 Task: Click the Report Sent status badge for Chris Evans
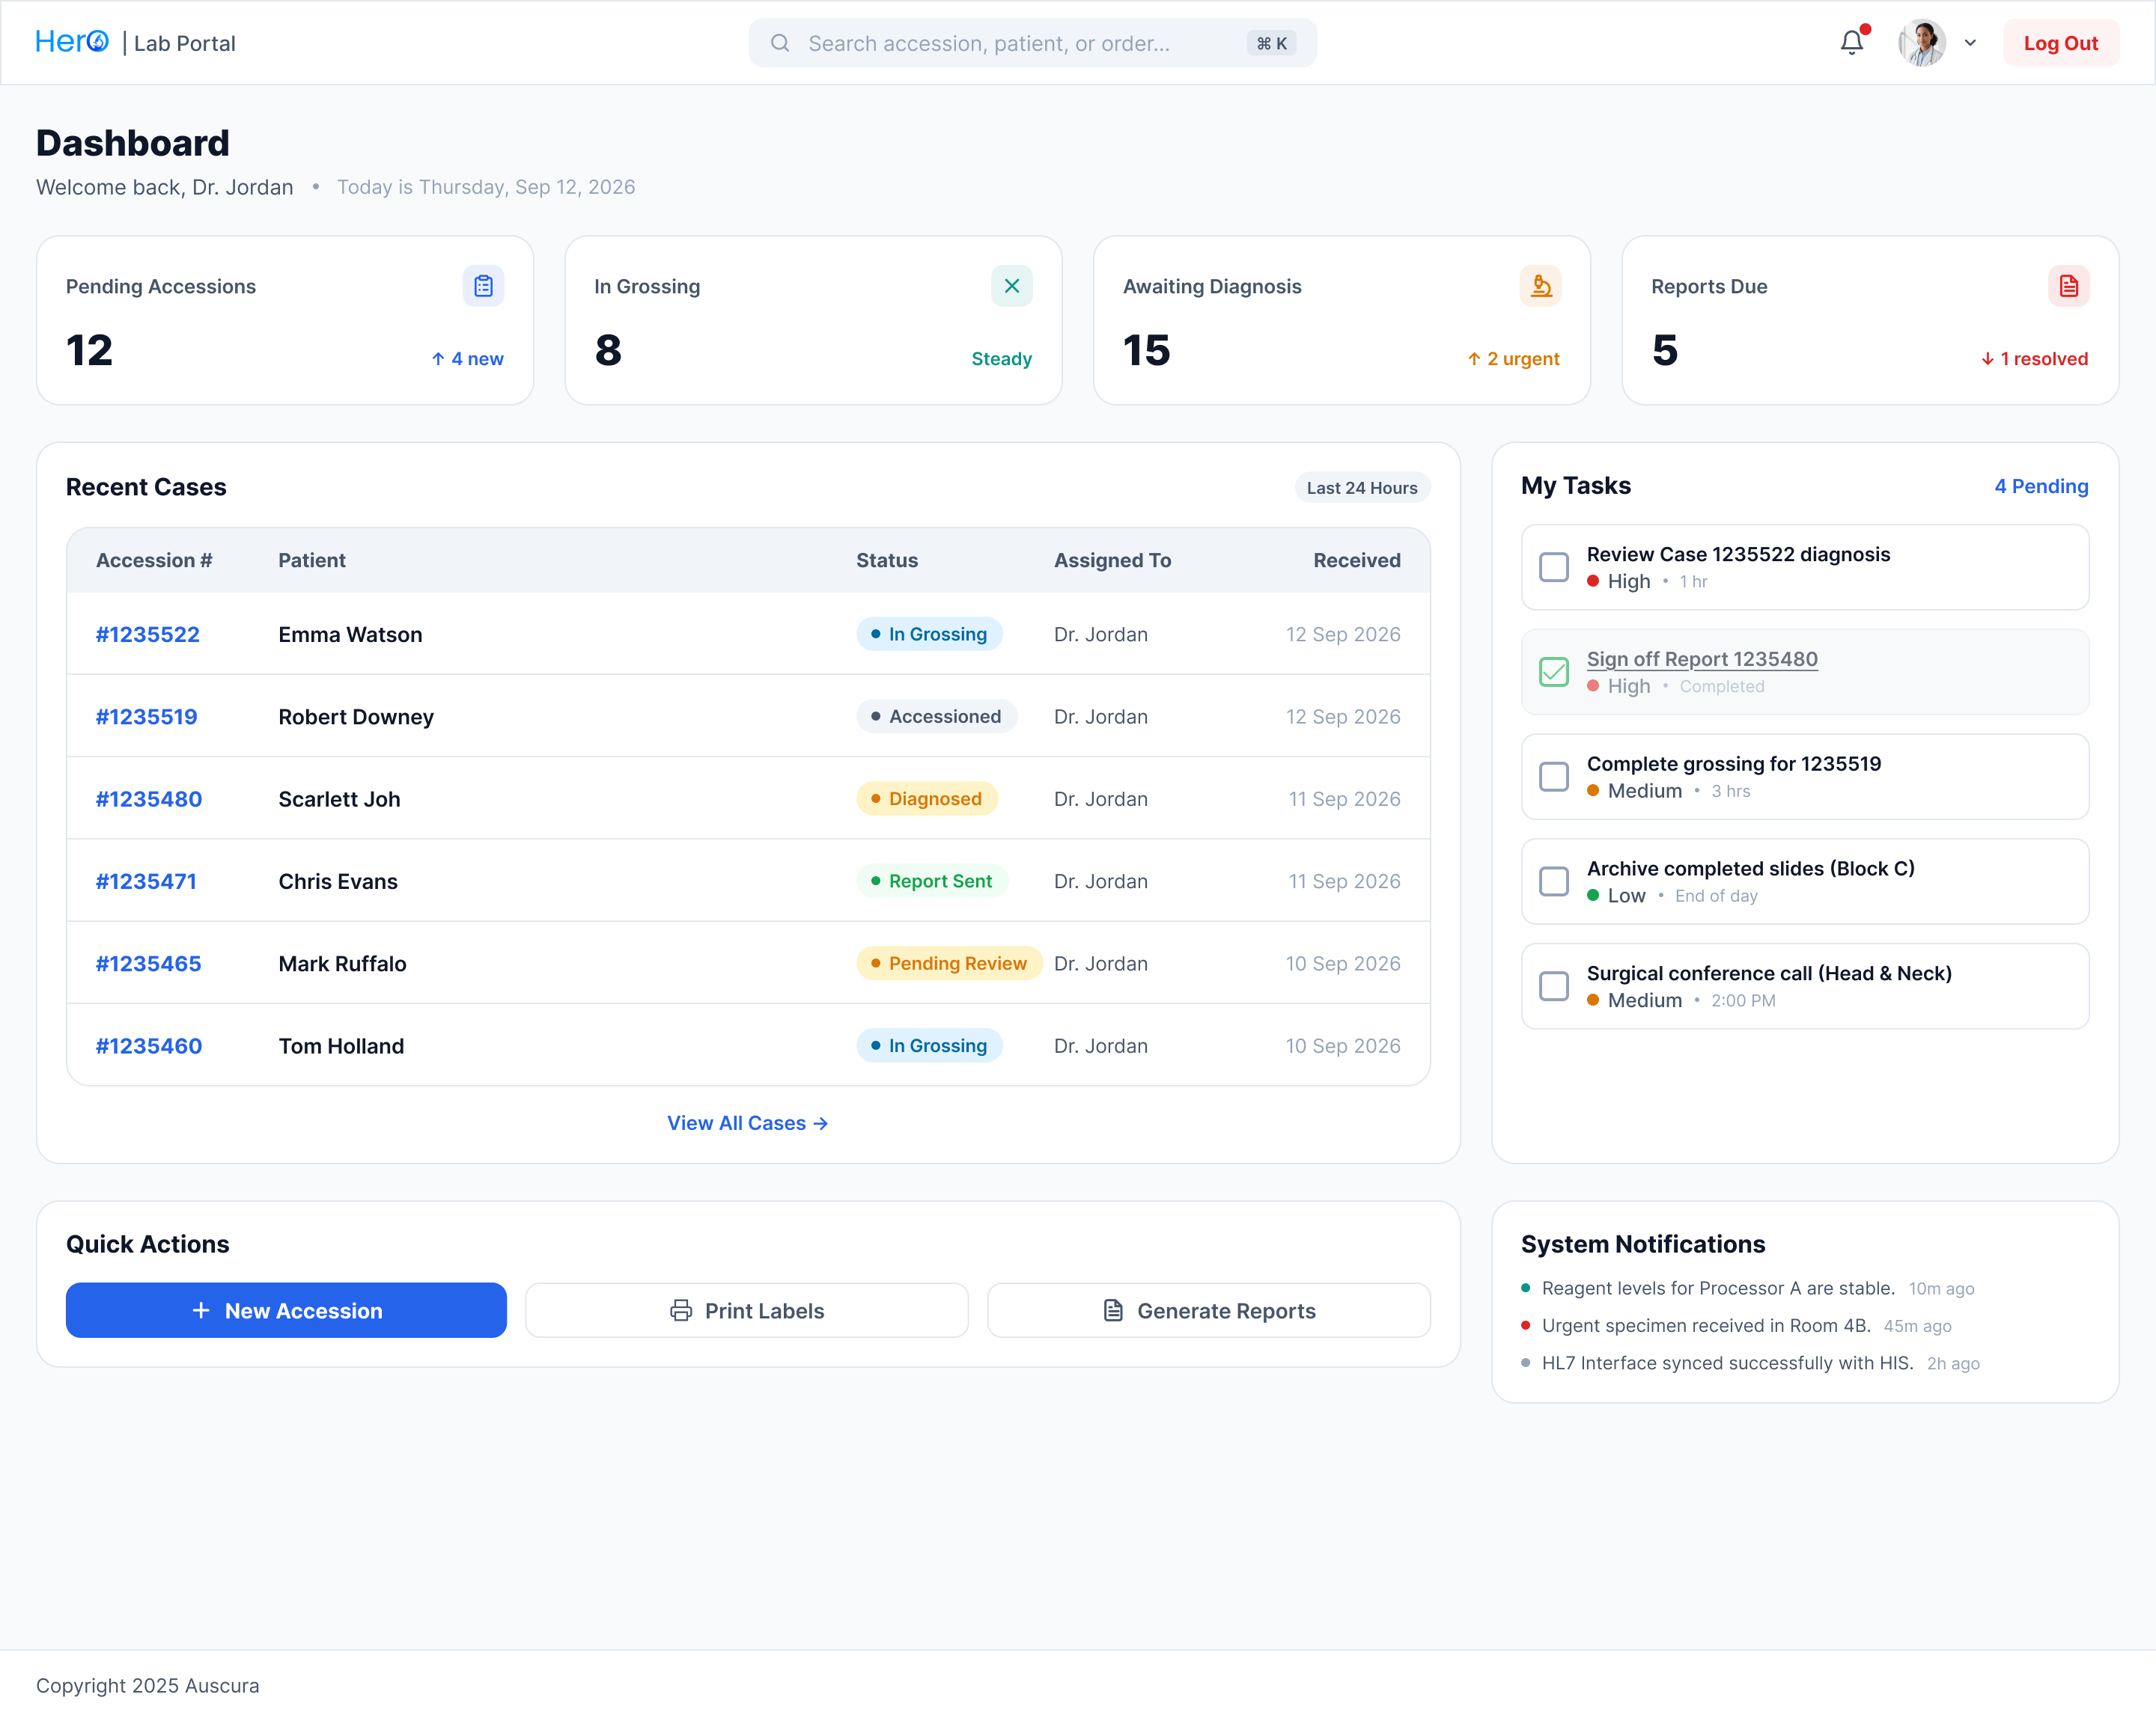coord(932,881)
